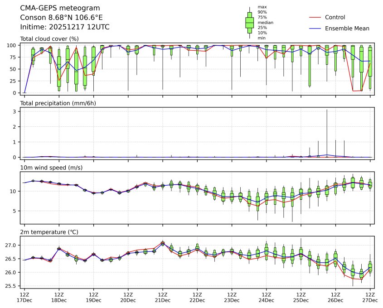The image size is (383, 308).
Task: Click the 27.0 tick on temperature axis
Action: (x=12, y=245)
